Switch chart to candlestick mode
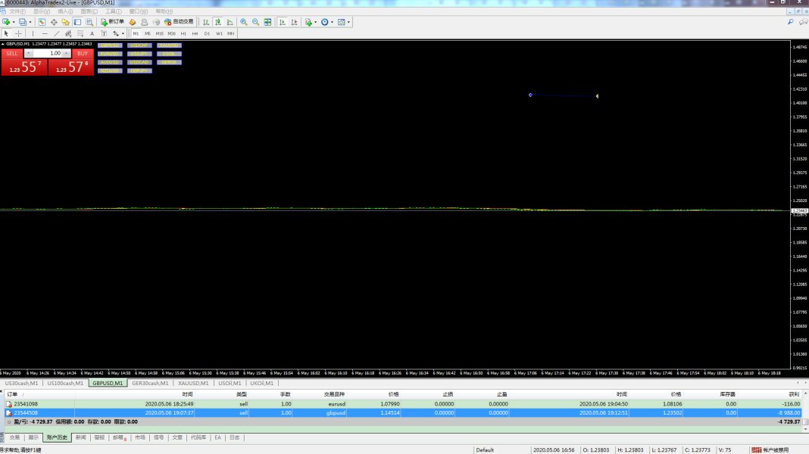This screenshot has height=454, width=809. tap(217, 22)
